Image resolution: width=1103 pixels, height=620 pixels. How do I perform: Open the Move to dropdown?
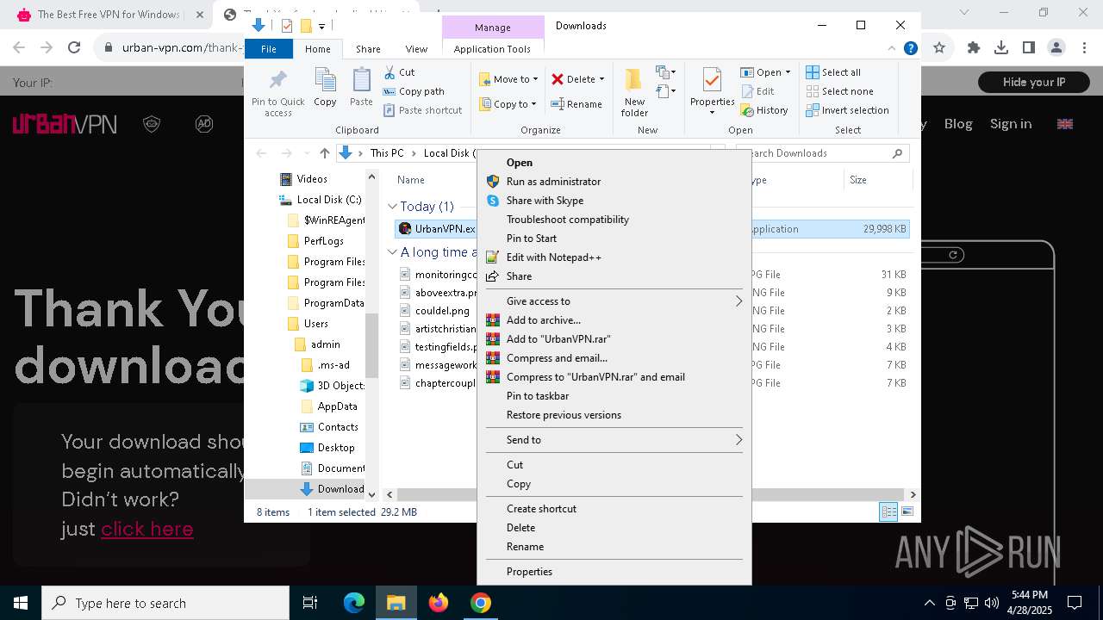508,79
